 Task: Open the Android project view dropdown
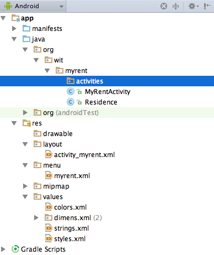click(33, 6)
